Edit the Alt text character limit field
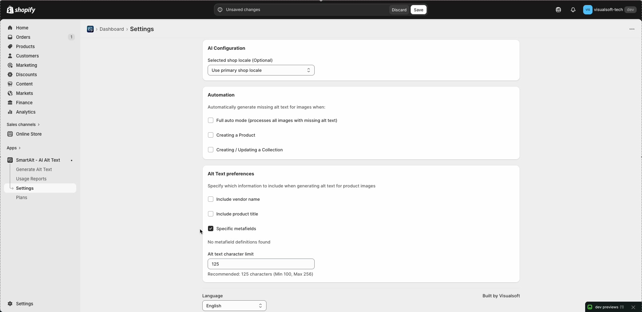 [261, 264]
